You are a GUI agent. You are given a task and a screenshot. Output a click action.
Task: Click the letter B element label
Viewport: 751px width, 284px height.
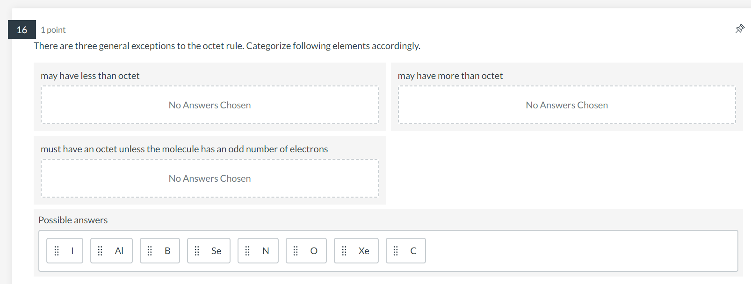tap(167, 251)
